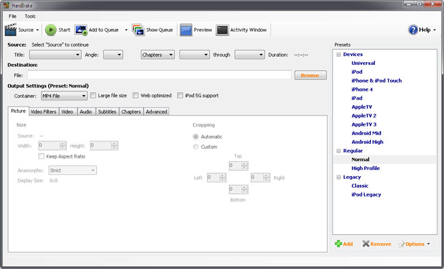Select the High Profile preset
Image resolution: width=444 pixels, height=269 pixels.
(365, 169)
